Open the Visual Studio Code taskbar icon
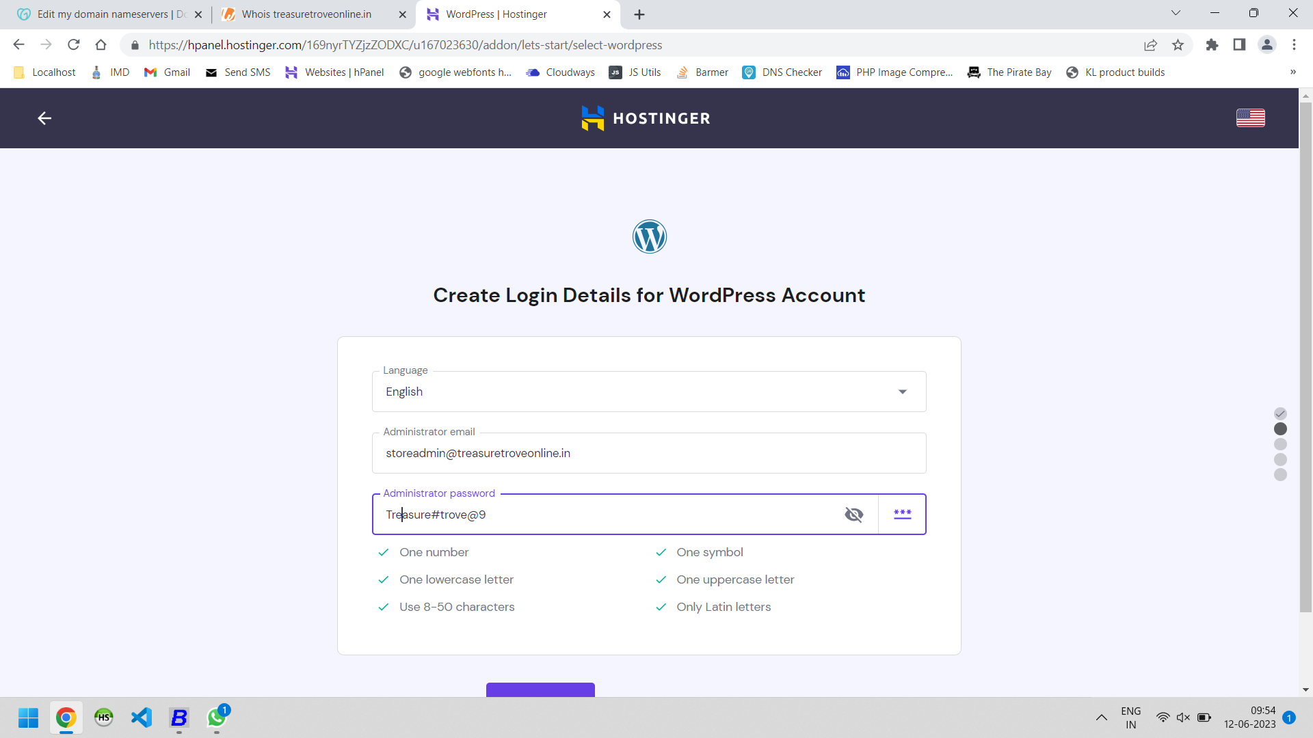The height and width of the screenshot is (738, 1313). point(142,717)
